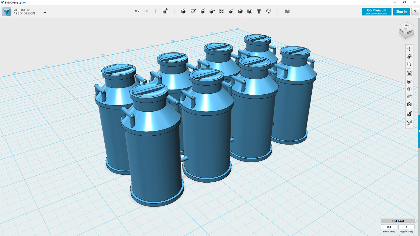Select the Orbit navigation tool
Screen dimensions: 420x236
409,56
